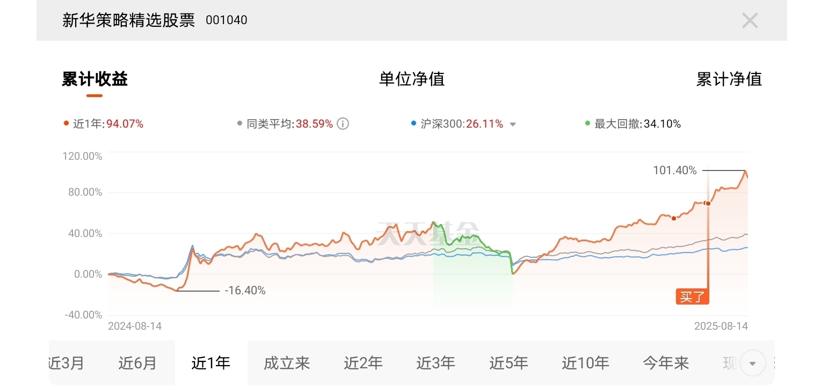The width and height of the screenshot is (829, 386).
Task: Select 近1年 time range
Action: 210,363
